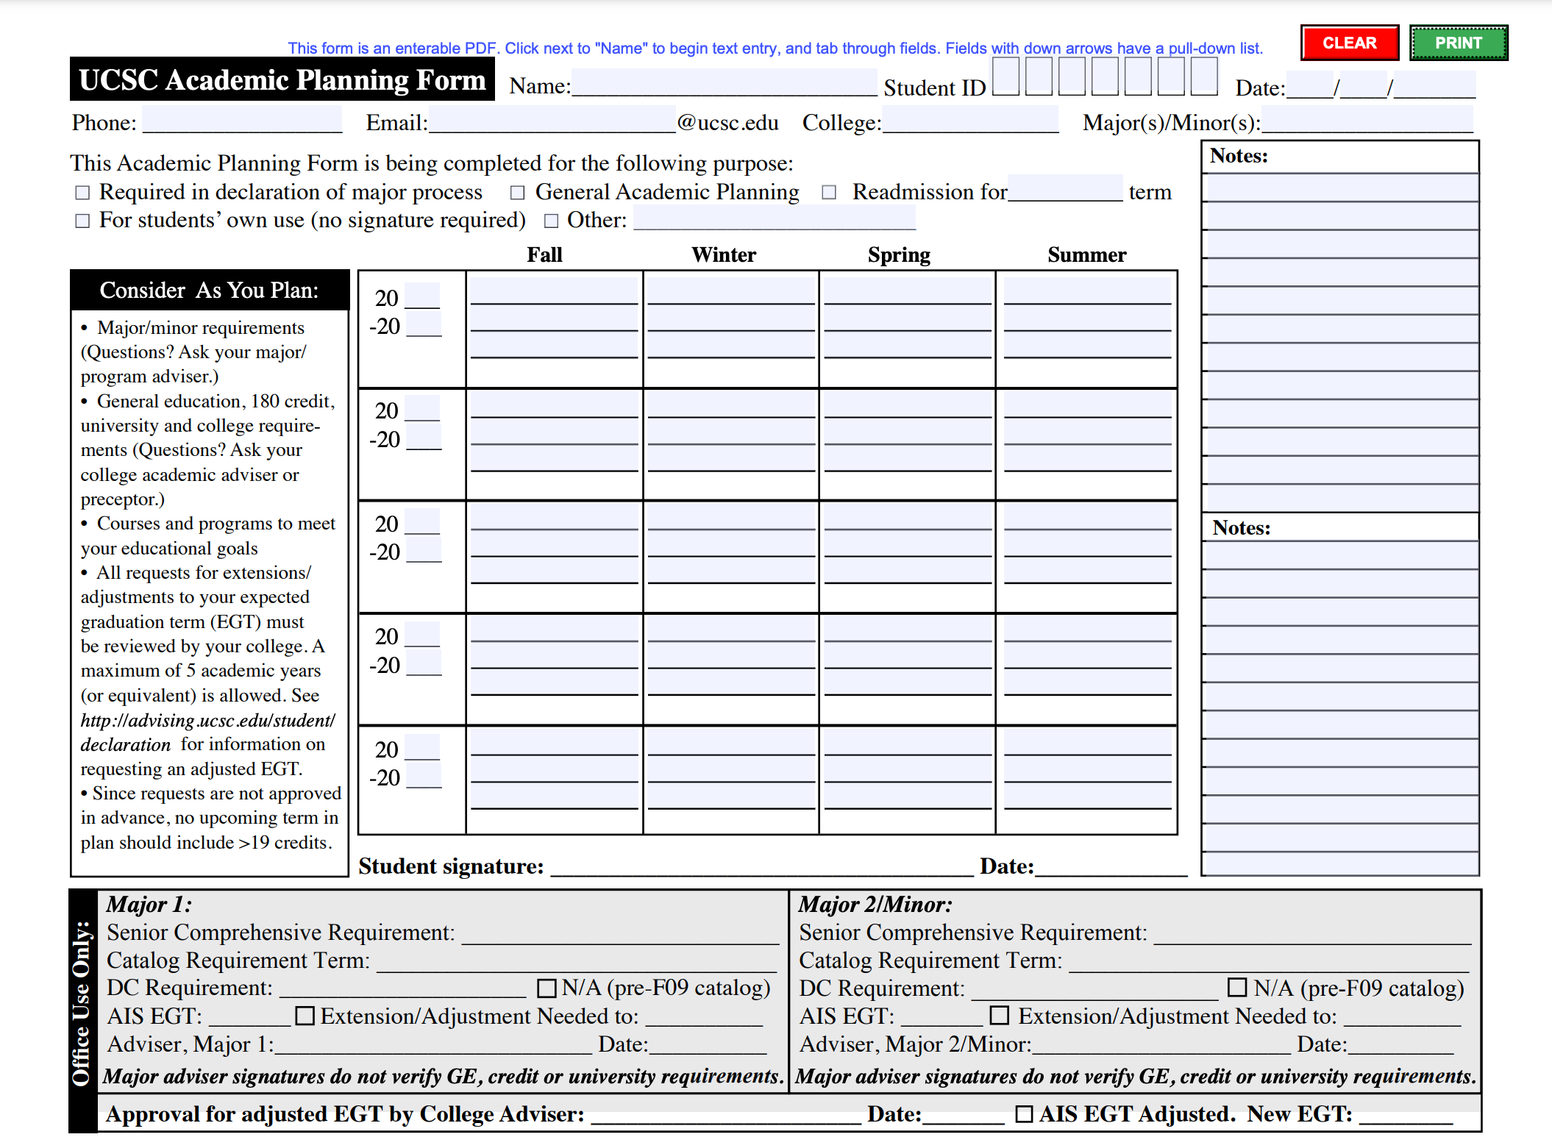Screen dimensions: 1552x1137
Task: Check the AIS EGT Adjusted box
Action: 1024,1114
